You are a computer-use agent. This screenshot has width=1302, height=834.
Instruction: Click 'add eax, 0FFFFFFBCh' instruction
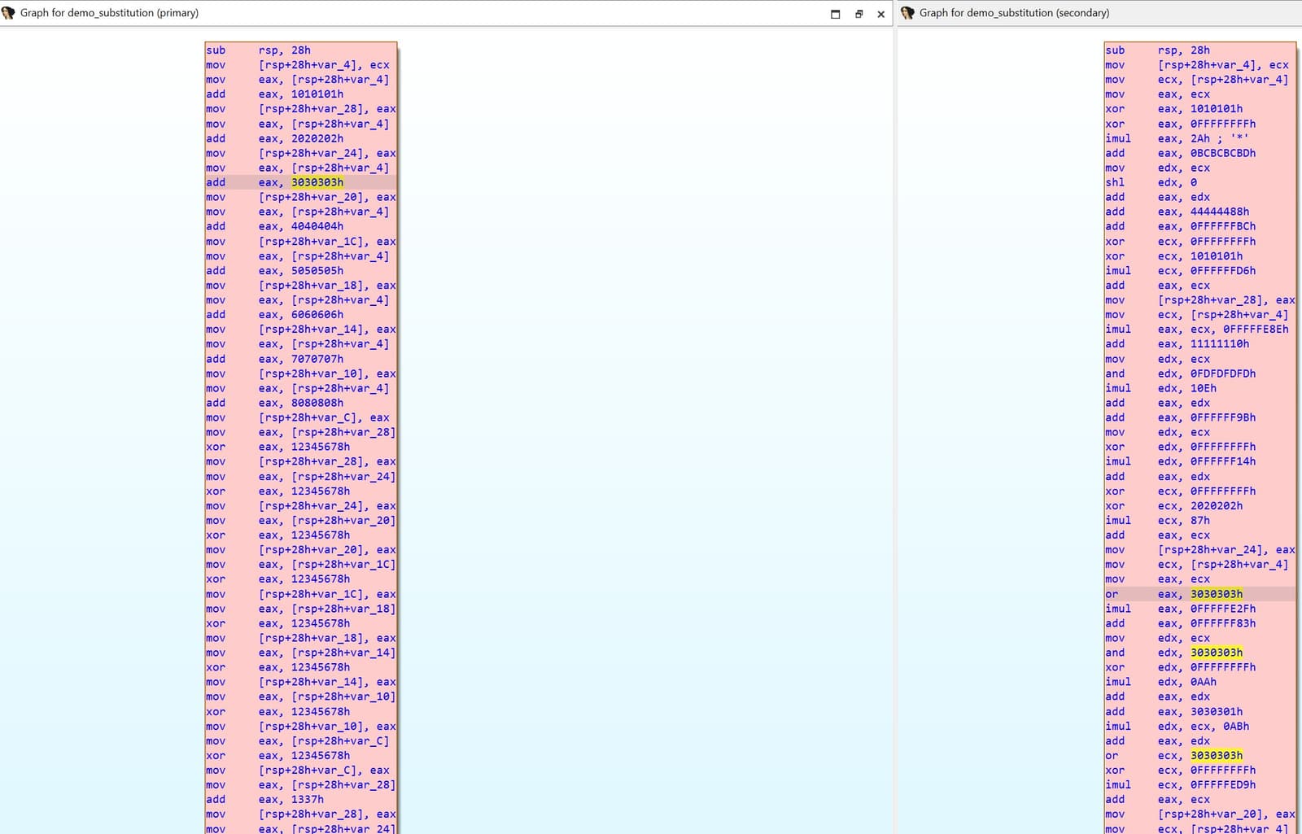[x=1181, y=226]
